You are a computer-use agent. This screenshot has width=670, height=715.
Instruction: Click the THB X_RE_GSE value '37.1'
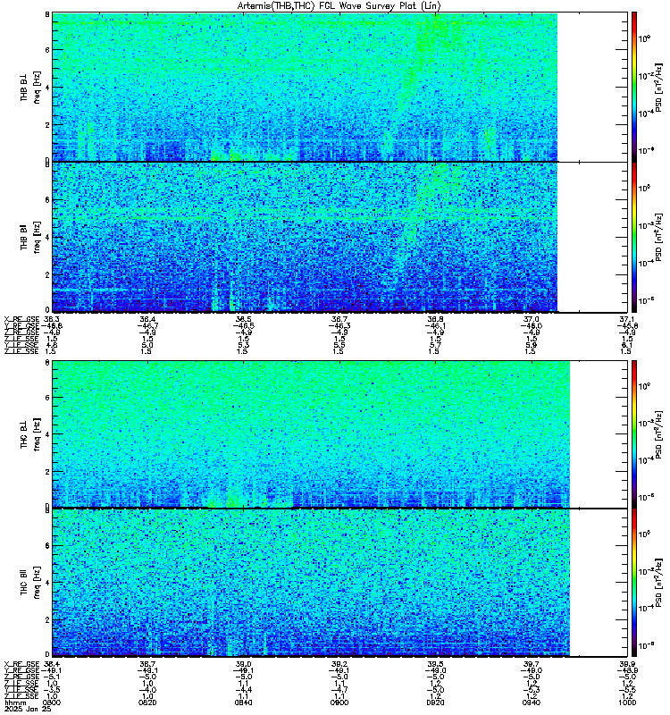(627, 319)
